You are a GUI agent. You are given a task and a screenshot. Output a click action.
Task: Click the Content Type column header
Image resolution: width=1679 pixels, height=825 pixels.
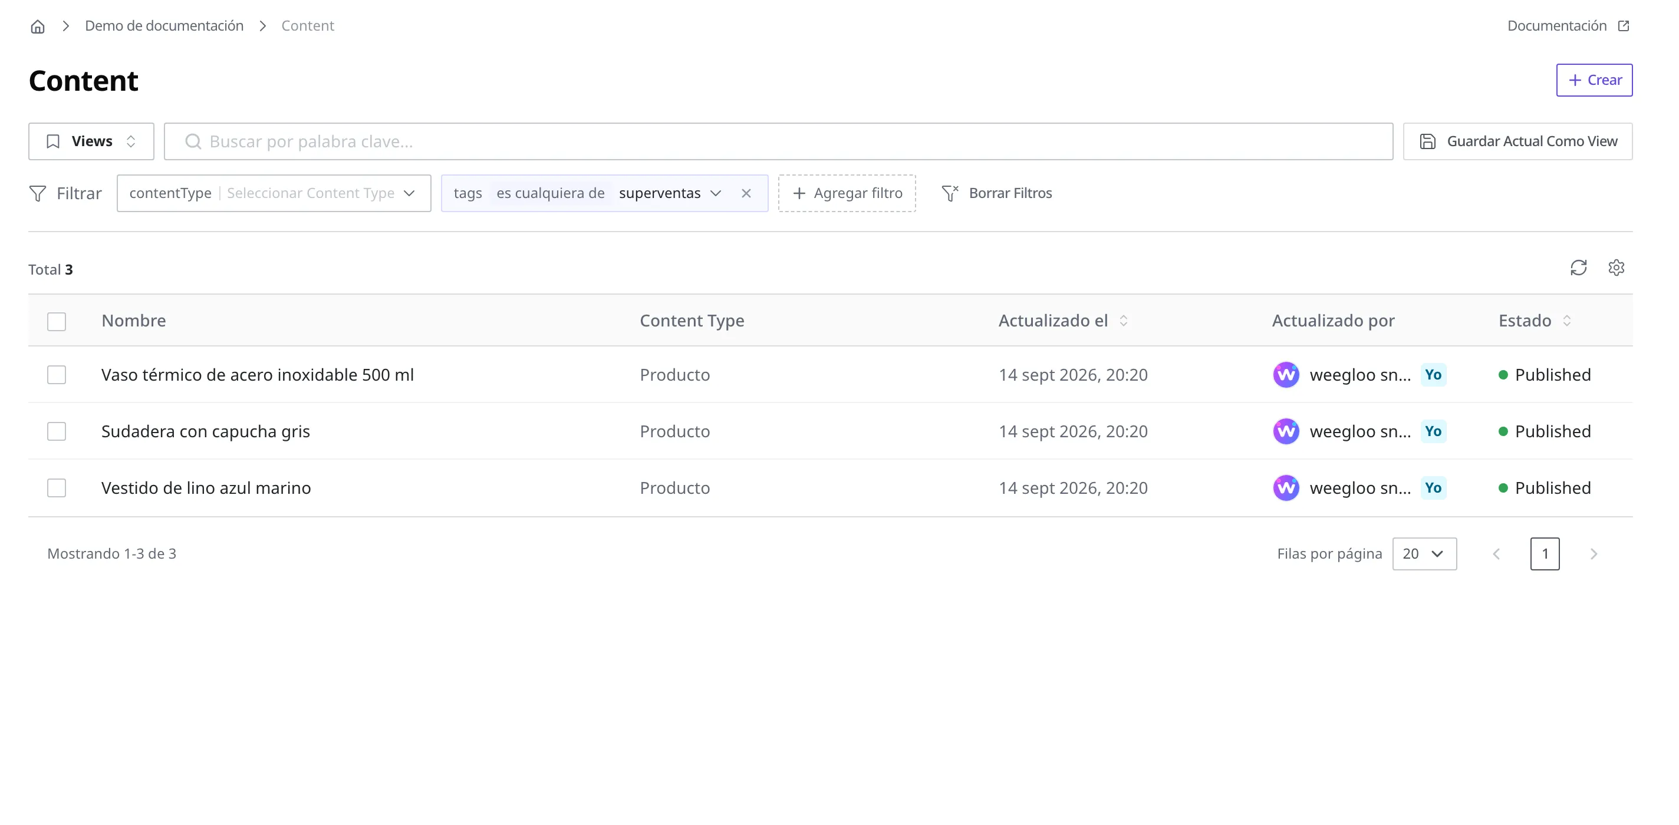[692, 321]
